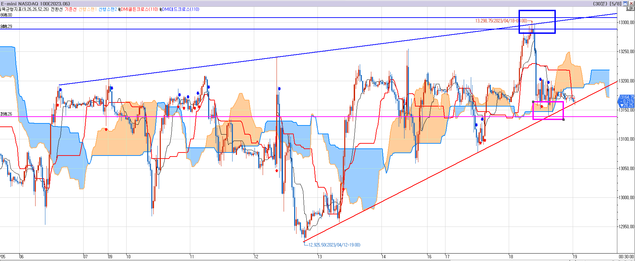Select the bottom-right handle of magenta rectangle
The image size is (635, 261).
[x=563, y=119]
